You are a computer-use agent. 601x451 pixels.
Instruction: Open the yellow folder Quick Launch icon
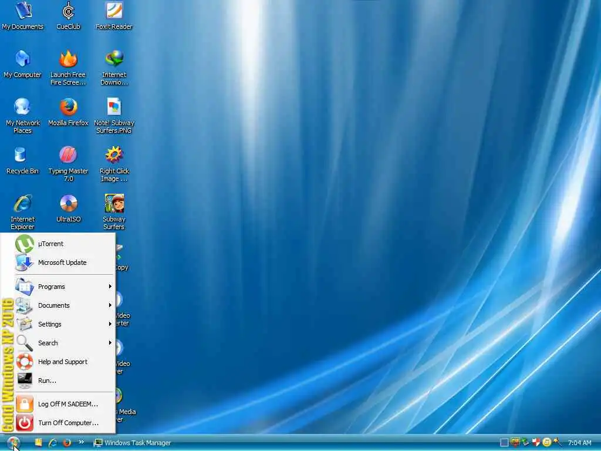(38, 443)
